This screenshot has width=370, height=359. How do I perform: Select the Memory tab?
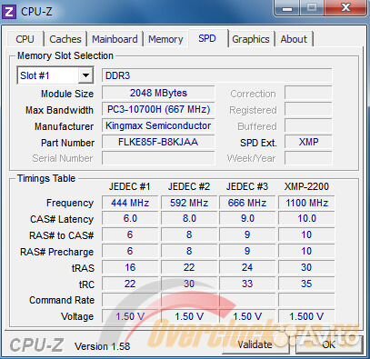[165, 39]
